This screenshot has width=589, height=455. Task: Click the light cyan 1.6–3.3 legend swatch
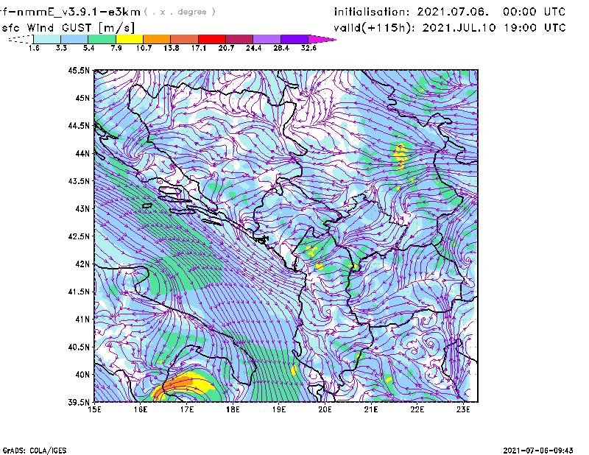coord(47,39)
